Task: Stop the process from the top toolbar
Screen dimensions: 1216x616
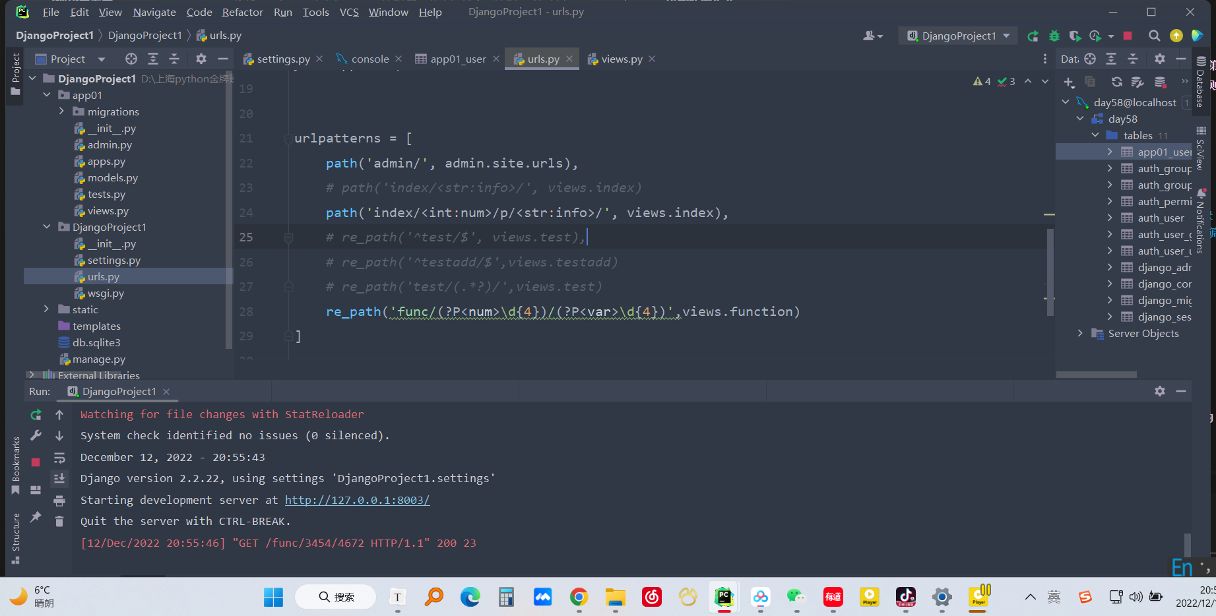Action: pyautogui.click(x=1128, y=36)
